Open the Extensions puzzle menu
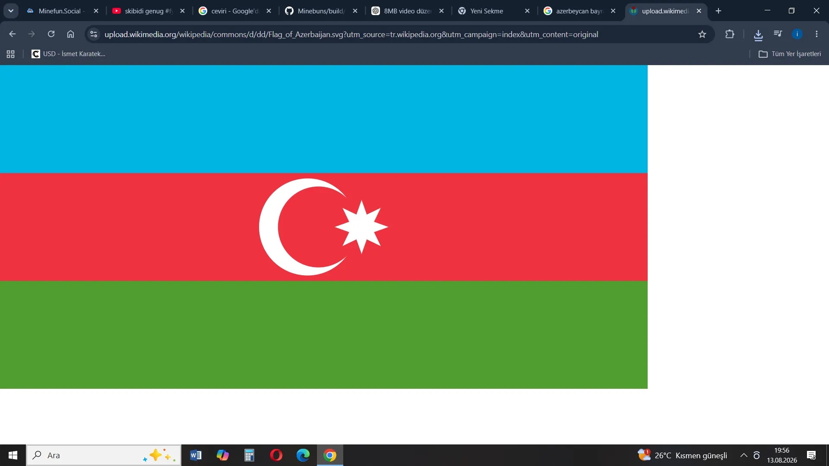This screenshot has width=829, height=466. click(730, 34)
